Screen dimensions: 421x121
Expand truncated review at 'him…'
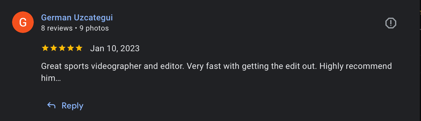coord(51,78)
